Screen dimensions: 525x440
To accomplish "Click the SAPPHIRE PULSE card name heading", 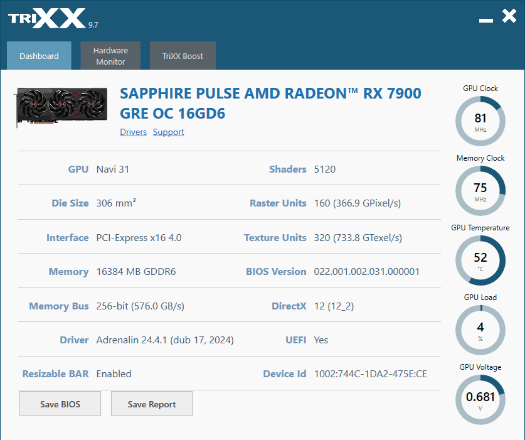I will tap(270, 103).
